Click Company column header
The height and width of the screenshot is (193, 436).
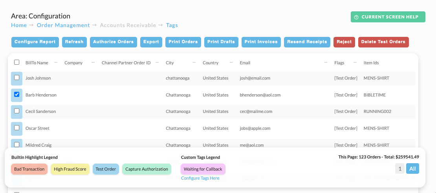[73, 63]
